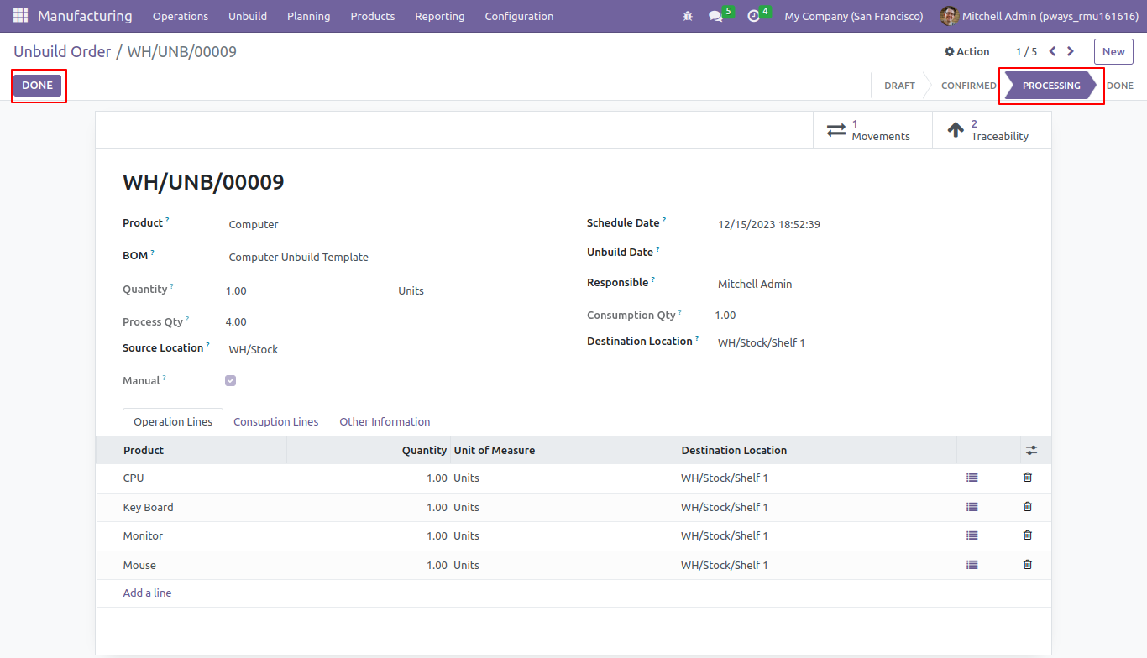Switch to the Consuption Lines tab
The image size is (1147, 658).
(276, 421)
